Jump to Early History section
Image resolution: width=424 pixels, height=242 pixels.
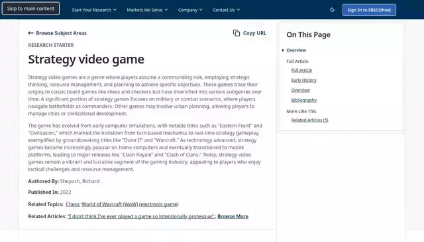pyautogui.click(x=303, y=80)
